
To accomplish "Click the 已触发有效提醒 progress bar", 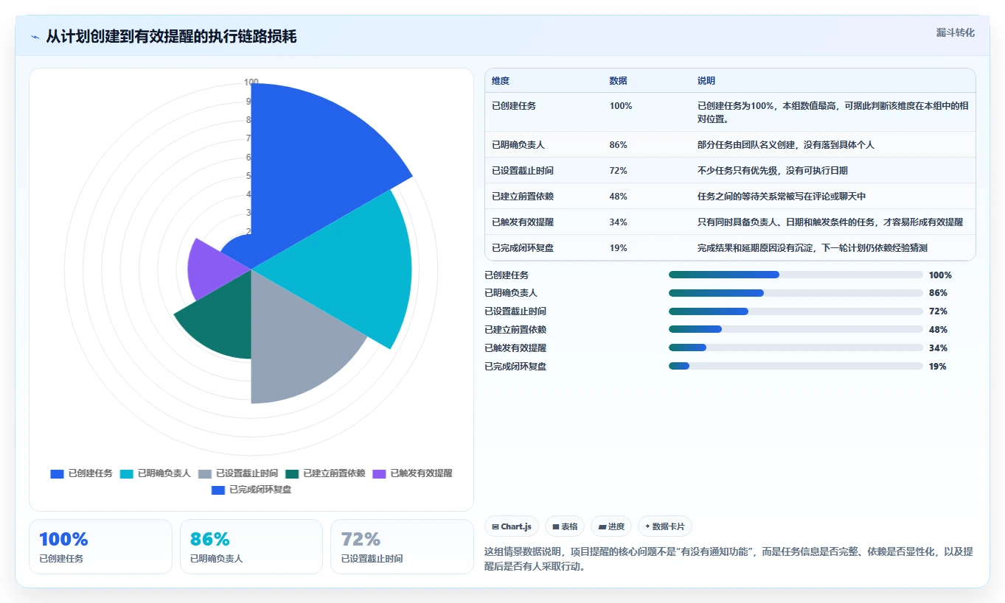I will 796,348.
